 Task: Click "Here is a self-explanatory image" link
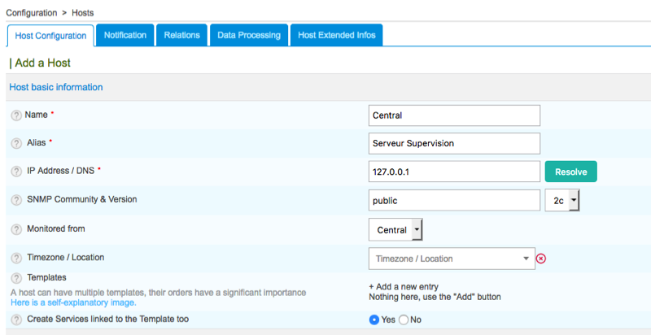73,302
